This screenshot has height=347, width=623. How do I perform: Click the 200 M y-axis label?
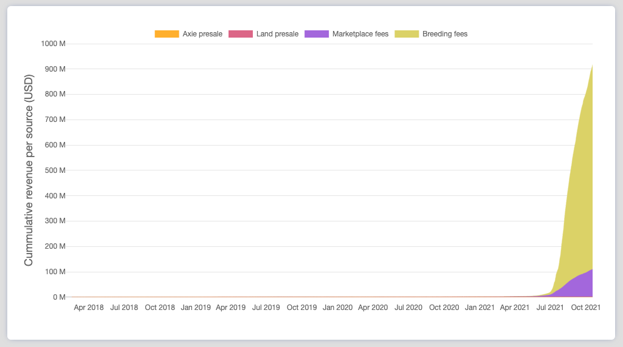tap(55, 246)
